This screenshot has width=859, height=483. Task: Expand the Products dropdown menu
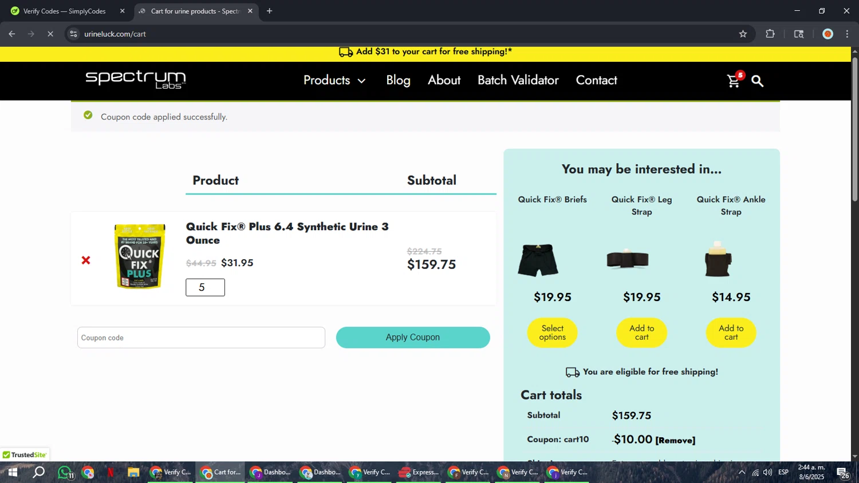334,80
